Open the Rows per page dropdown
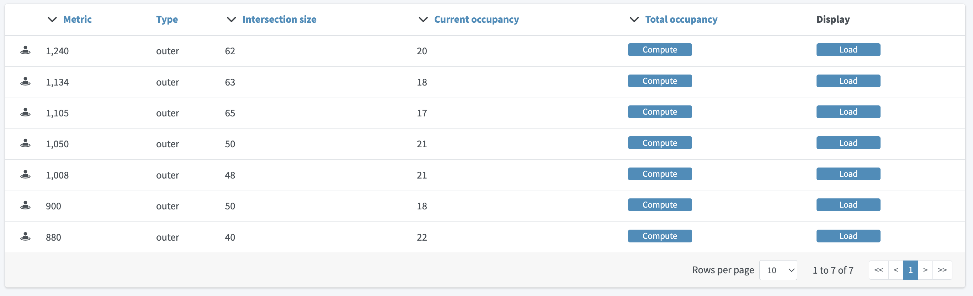Screen dimensions: 973x296 (778, 270)
